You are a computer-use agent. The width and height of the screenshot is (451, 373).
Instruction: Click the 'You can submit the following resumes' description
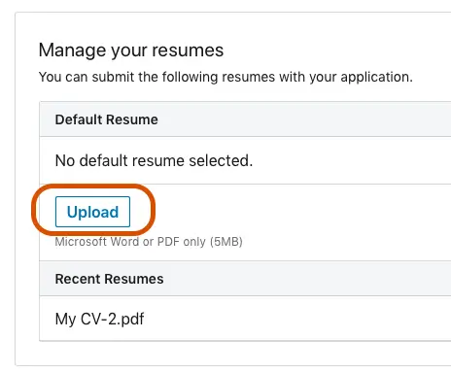coord(225,78)
